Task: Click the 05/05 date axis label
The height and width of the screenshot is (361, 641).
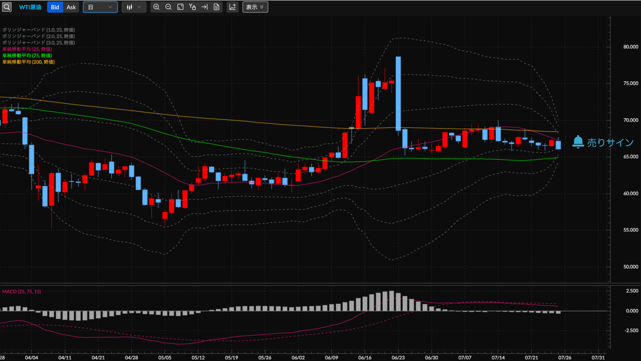Action: click(x=165, y=357)
